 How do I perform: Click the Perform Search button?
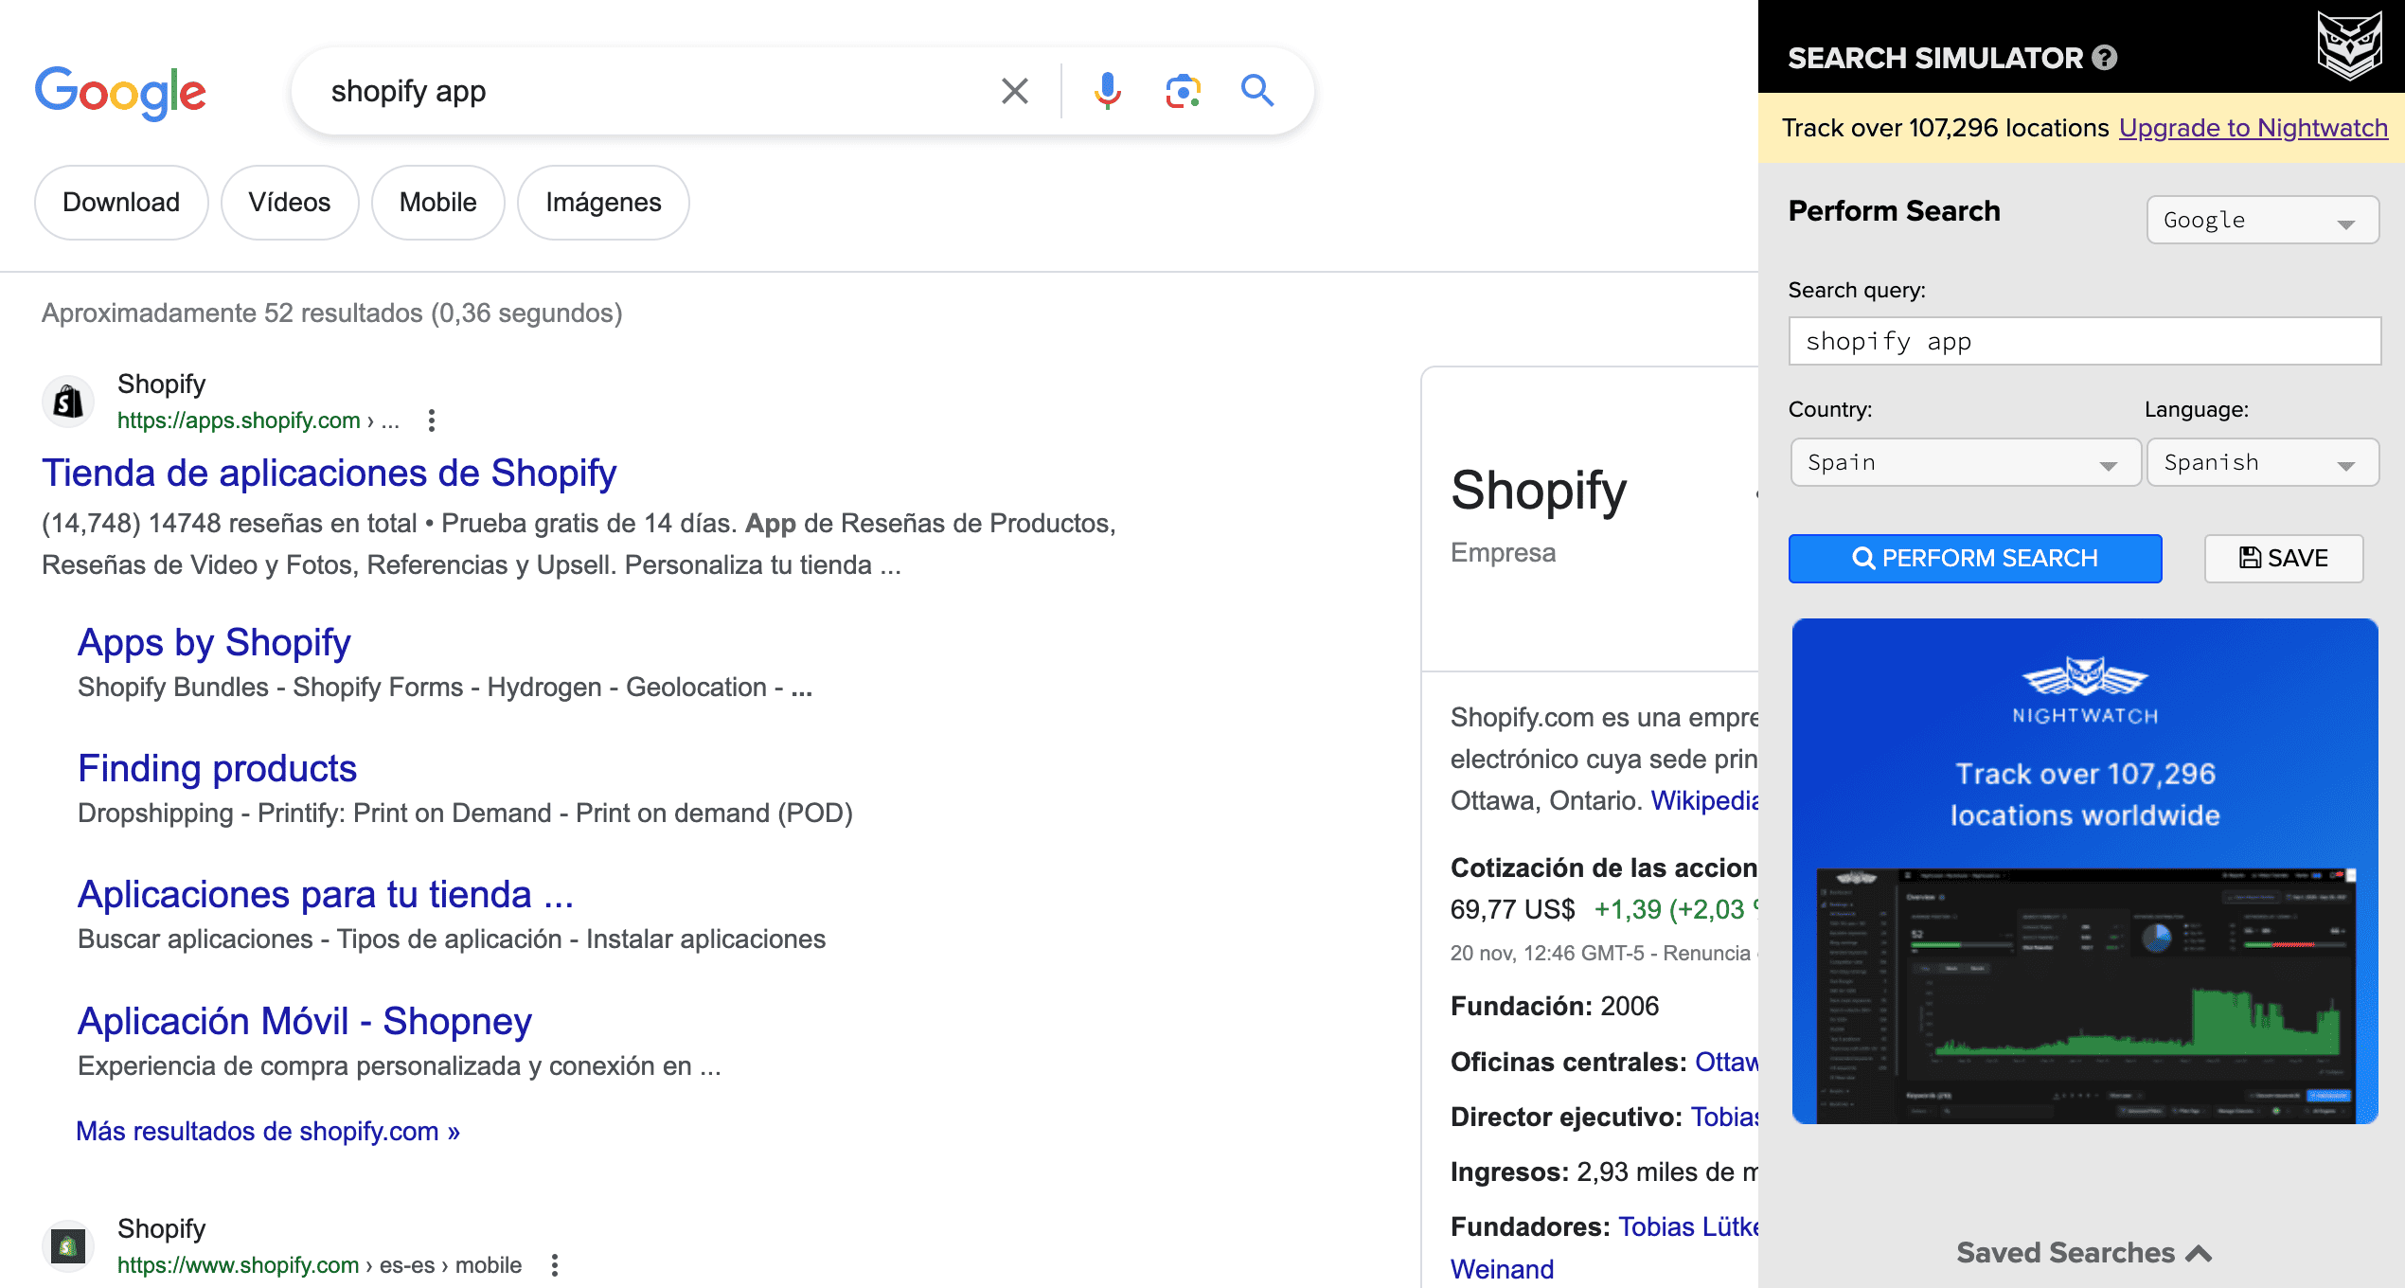[x=1975, y=558]
